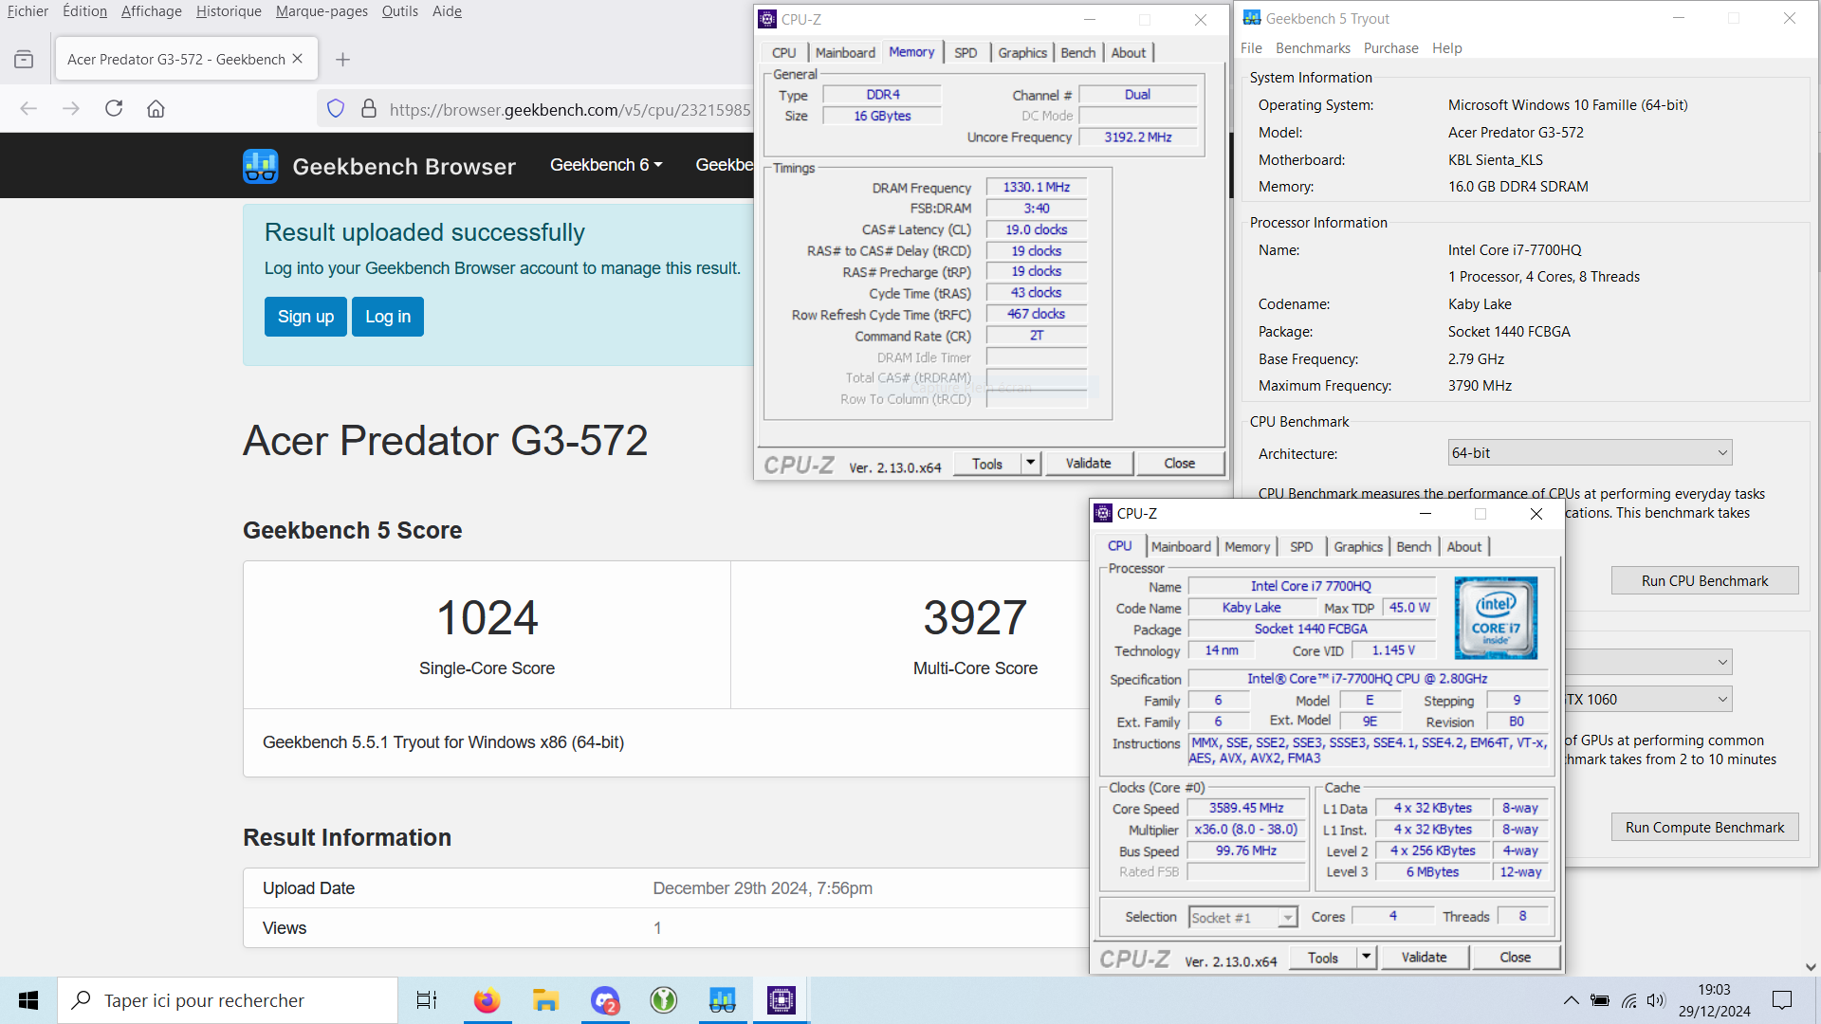Click the Sign up button
Image resolution: width=1821 pixels, height=1024 pixels.
[305, 317]
